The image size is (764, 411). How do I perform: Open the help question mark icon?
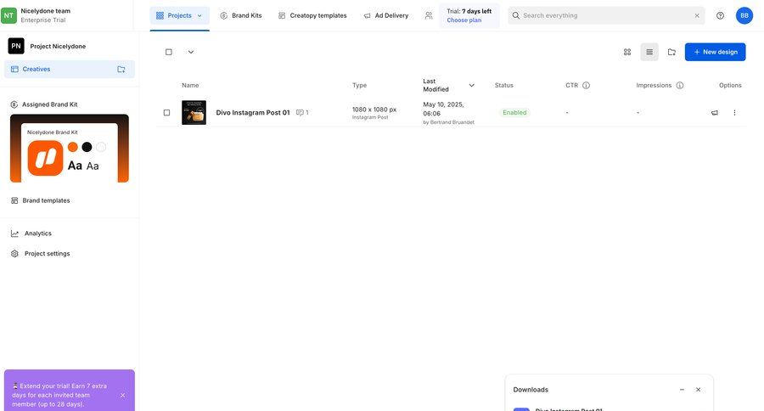point(721,15)
